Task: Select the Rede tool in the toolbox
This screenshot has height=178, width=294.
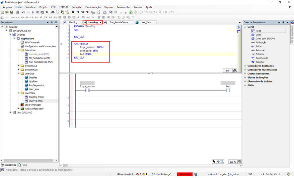Action: 258,31
